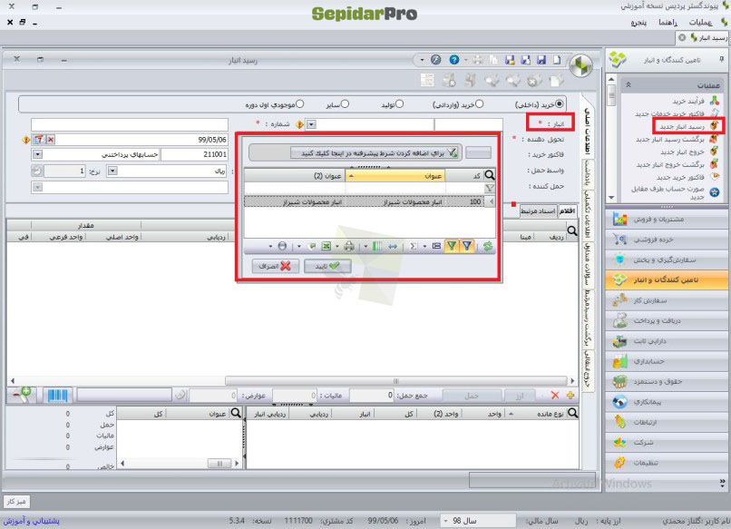
Task: Click the sigma summary icon in popup toolbar
Action: (413, 246)
